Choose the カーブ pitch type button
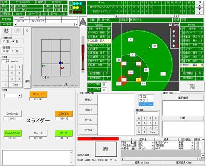This screenshot has height=166, width=206. (x=64, y=133)
